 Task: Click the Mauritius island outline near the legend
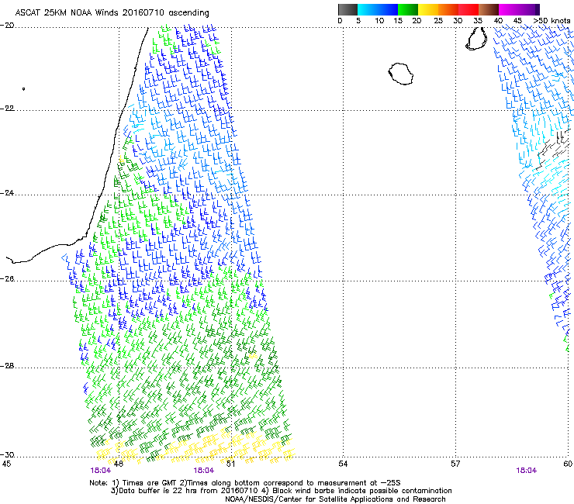(x=476, y=39)
